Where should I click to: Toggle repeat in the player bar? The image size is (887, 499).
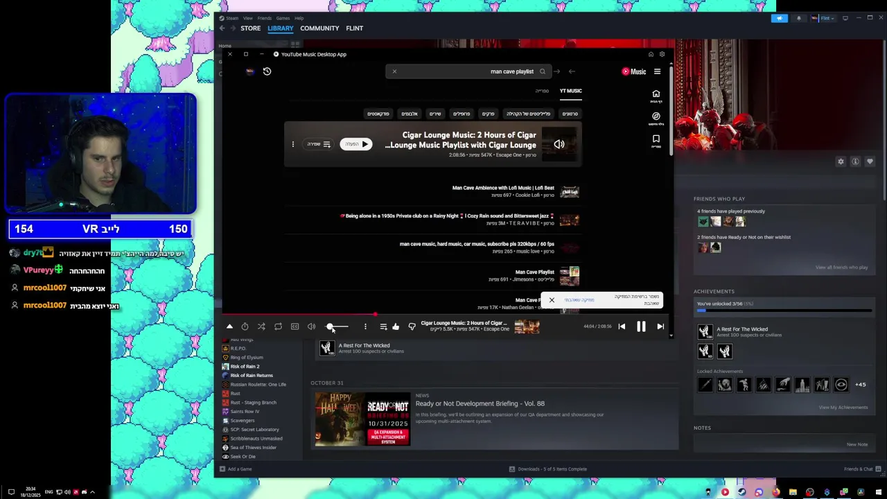coord(278,326)
